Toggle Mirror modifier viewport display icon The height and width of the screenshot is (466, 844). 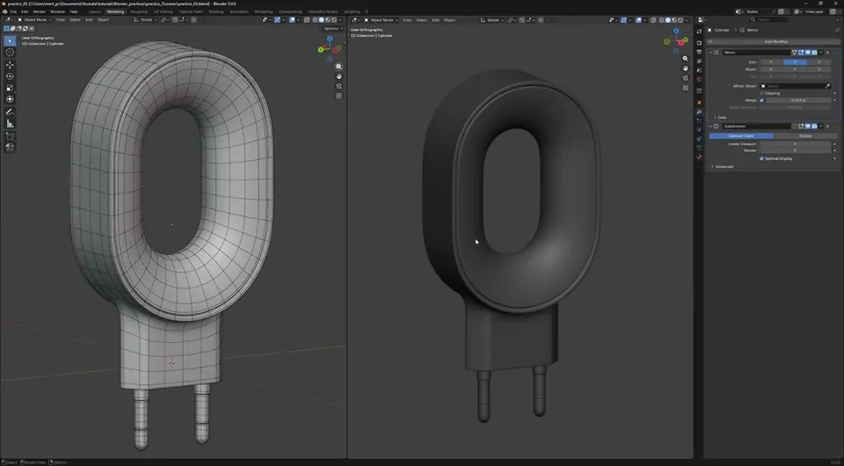tap(807, 52)
